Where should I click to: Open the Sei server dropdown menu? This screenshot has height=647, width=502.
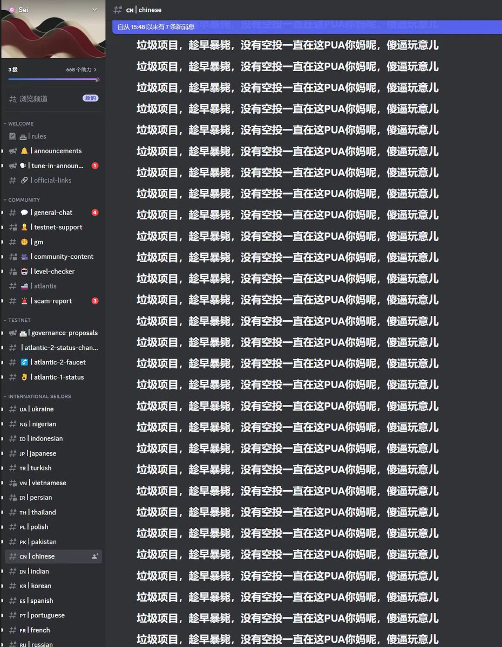[x=95, y=9]
